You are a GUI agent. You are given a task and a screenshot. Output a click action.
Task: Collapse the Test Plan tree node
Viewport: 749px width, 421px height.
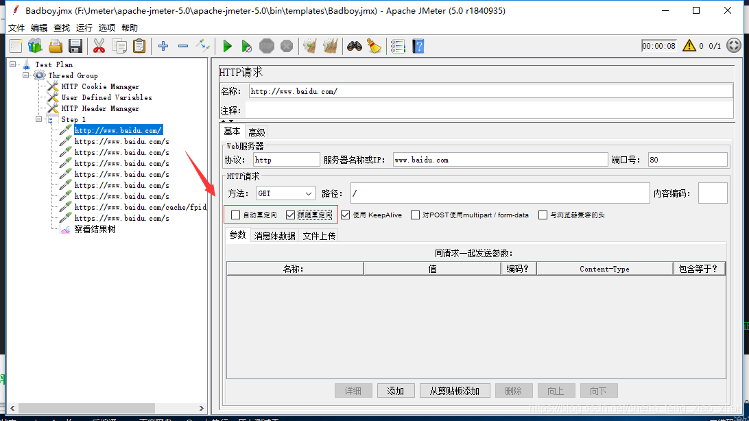click(x=13, y=64)
